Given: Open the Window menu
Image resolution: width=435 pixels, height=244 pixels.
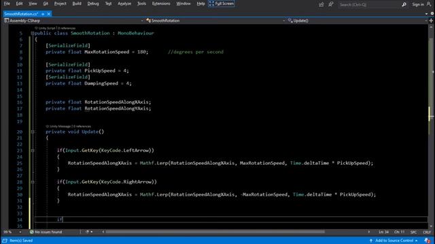Looking at the screenshot, I should (x=184, y=3).
